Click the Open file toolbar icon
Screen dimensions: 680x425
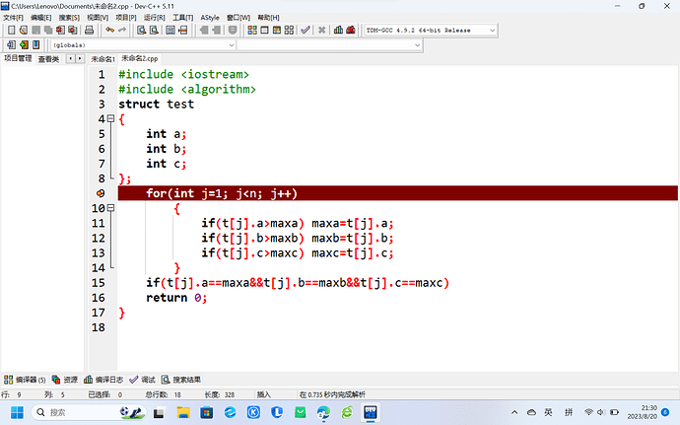[x=24, y=30]
